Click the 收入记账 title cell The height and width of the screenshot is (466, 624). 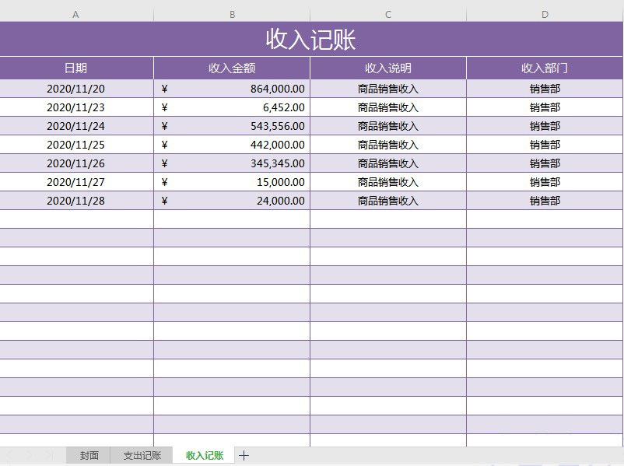click(x=311, y=39)
